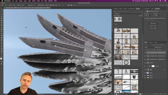Select the Move tool
Screen dimensions: 168x95
(2, 10)
